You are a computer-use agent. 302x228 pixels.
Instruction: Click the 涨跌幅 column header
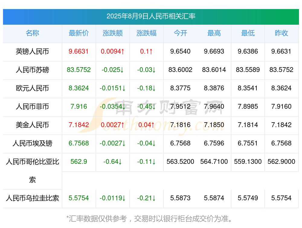coord(146,33)
